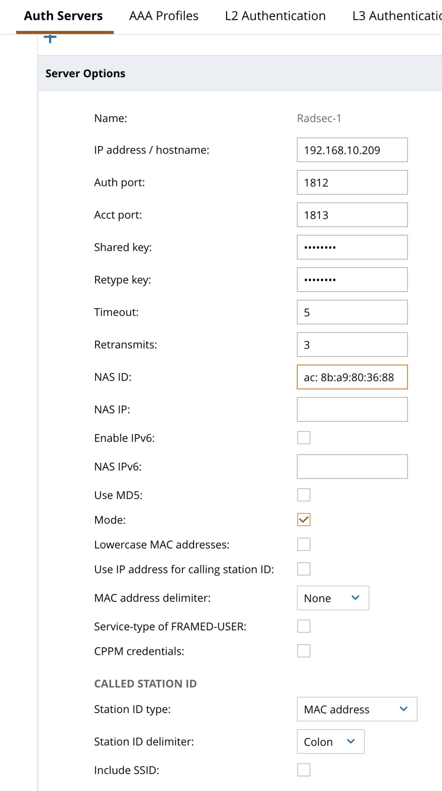Switch to the AAA Profiles tab
The image size is (442, 791).
(x=164, y=16)
